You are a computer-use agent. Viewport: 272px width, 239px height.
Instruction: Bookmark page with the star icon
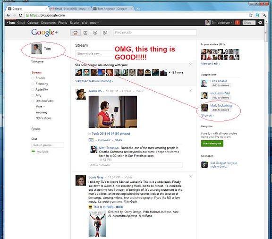251,15
